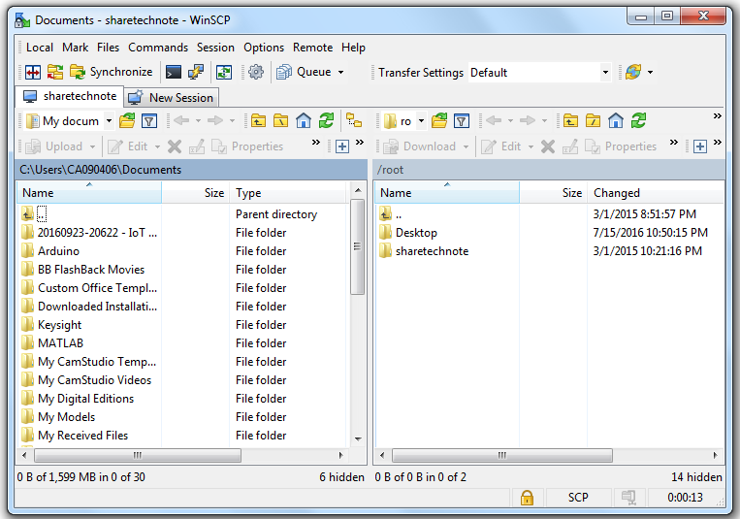Click remote panel Parent Directory icon
Viewport: 740px width, 519px height.
570,121
